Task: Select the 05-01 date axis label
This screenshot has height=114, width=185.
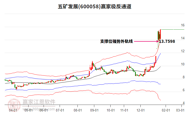Action: 29,110
